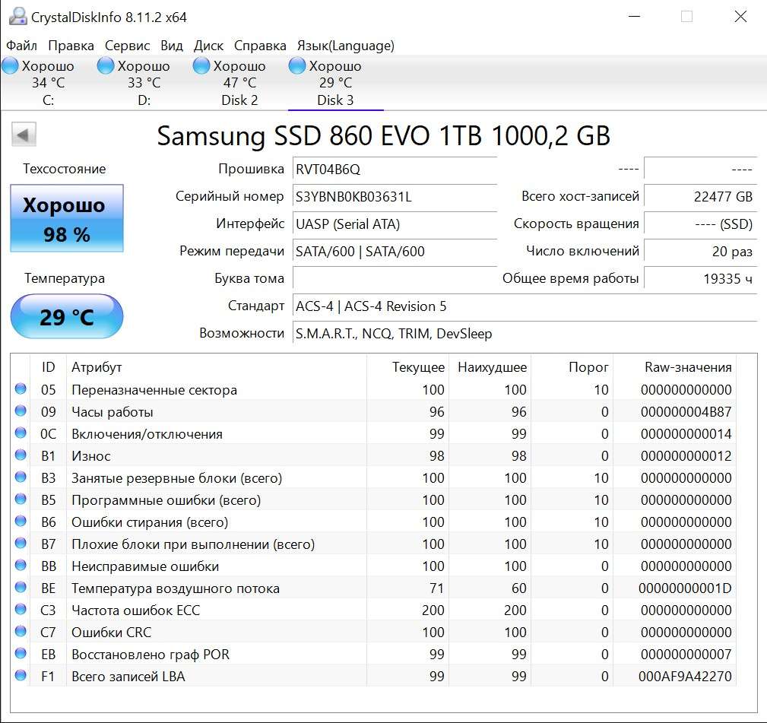Open the Правка menu
This screenshot has height=723, width=767.
tap(71, 46)
